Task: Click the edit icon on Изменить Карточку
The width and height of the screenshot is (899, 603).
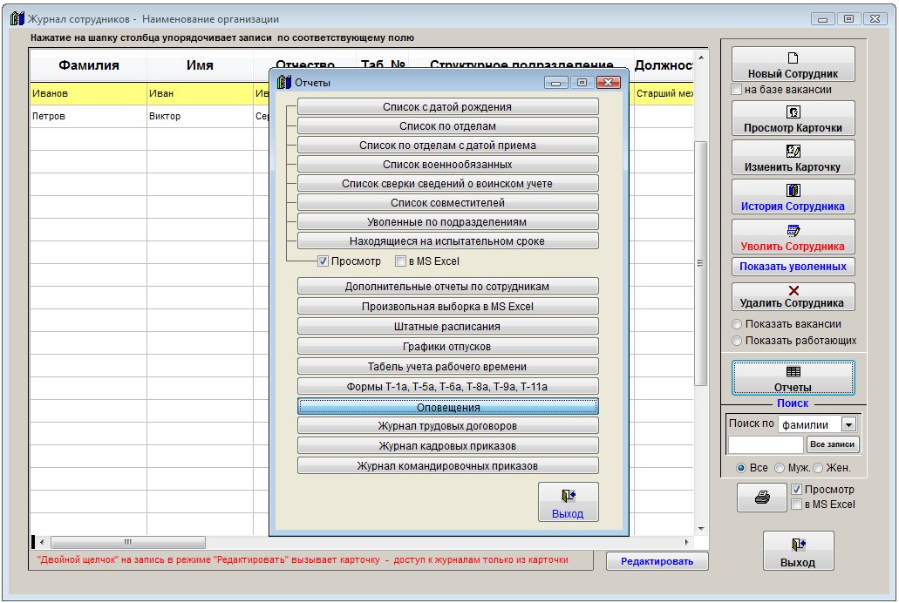Action: point(793,152)
